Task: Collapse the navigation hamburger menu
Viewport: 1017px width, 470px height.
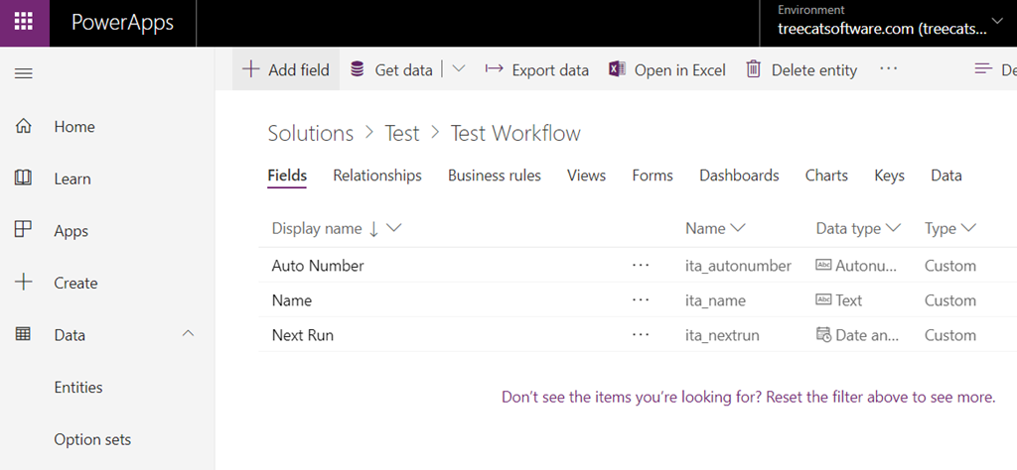Action: coord(24,73)
